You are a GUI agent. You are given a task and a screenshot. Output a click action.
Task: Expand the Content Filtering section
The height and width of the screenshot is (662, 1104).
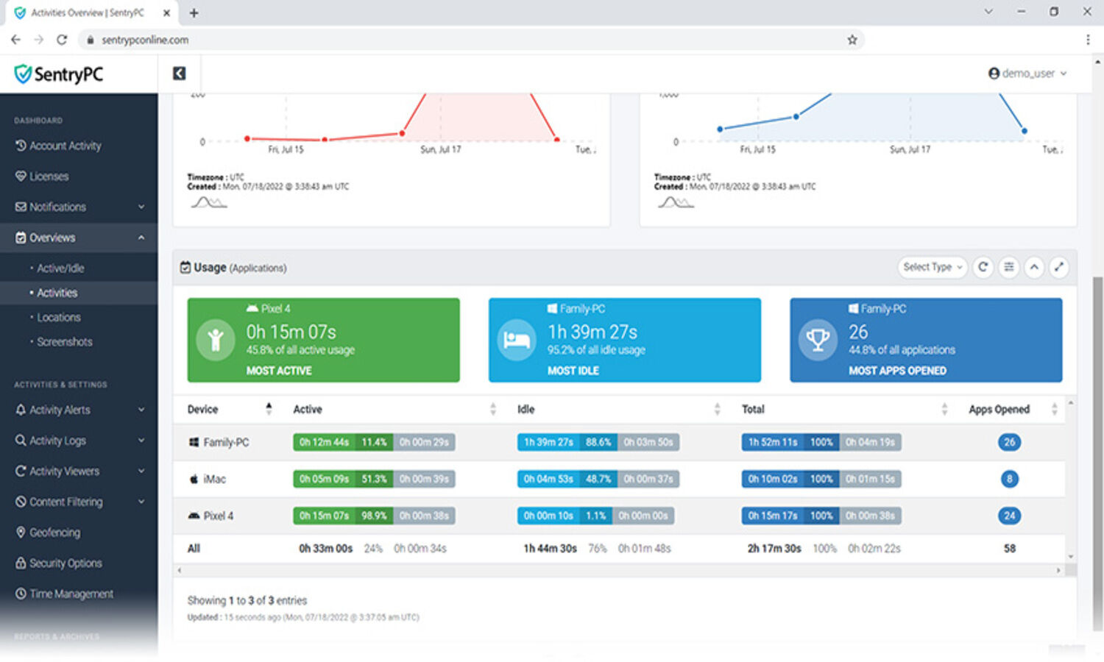tap(141, 502)
